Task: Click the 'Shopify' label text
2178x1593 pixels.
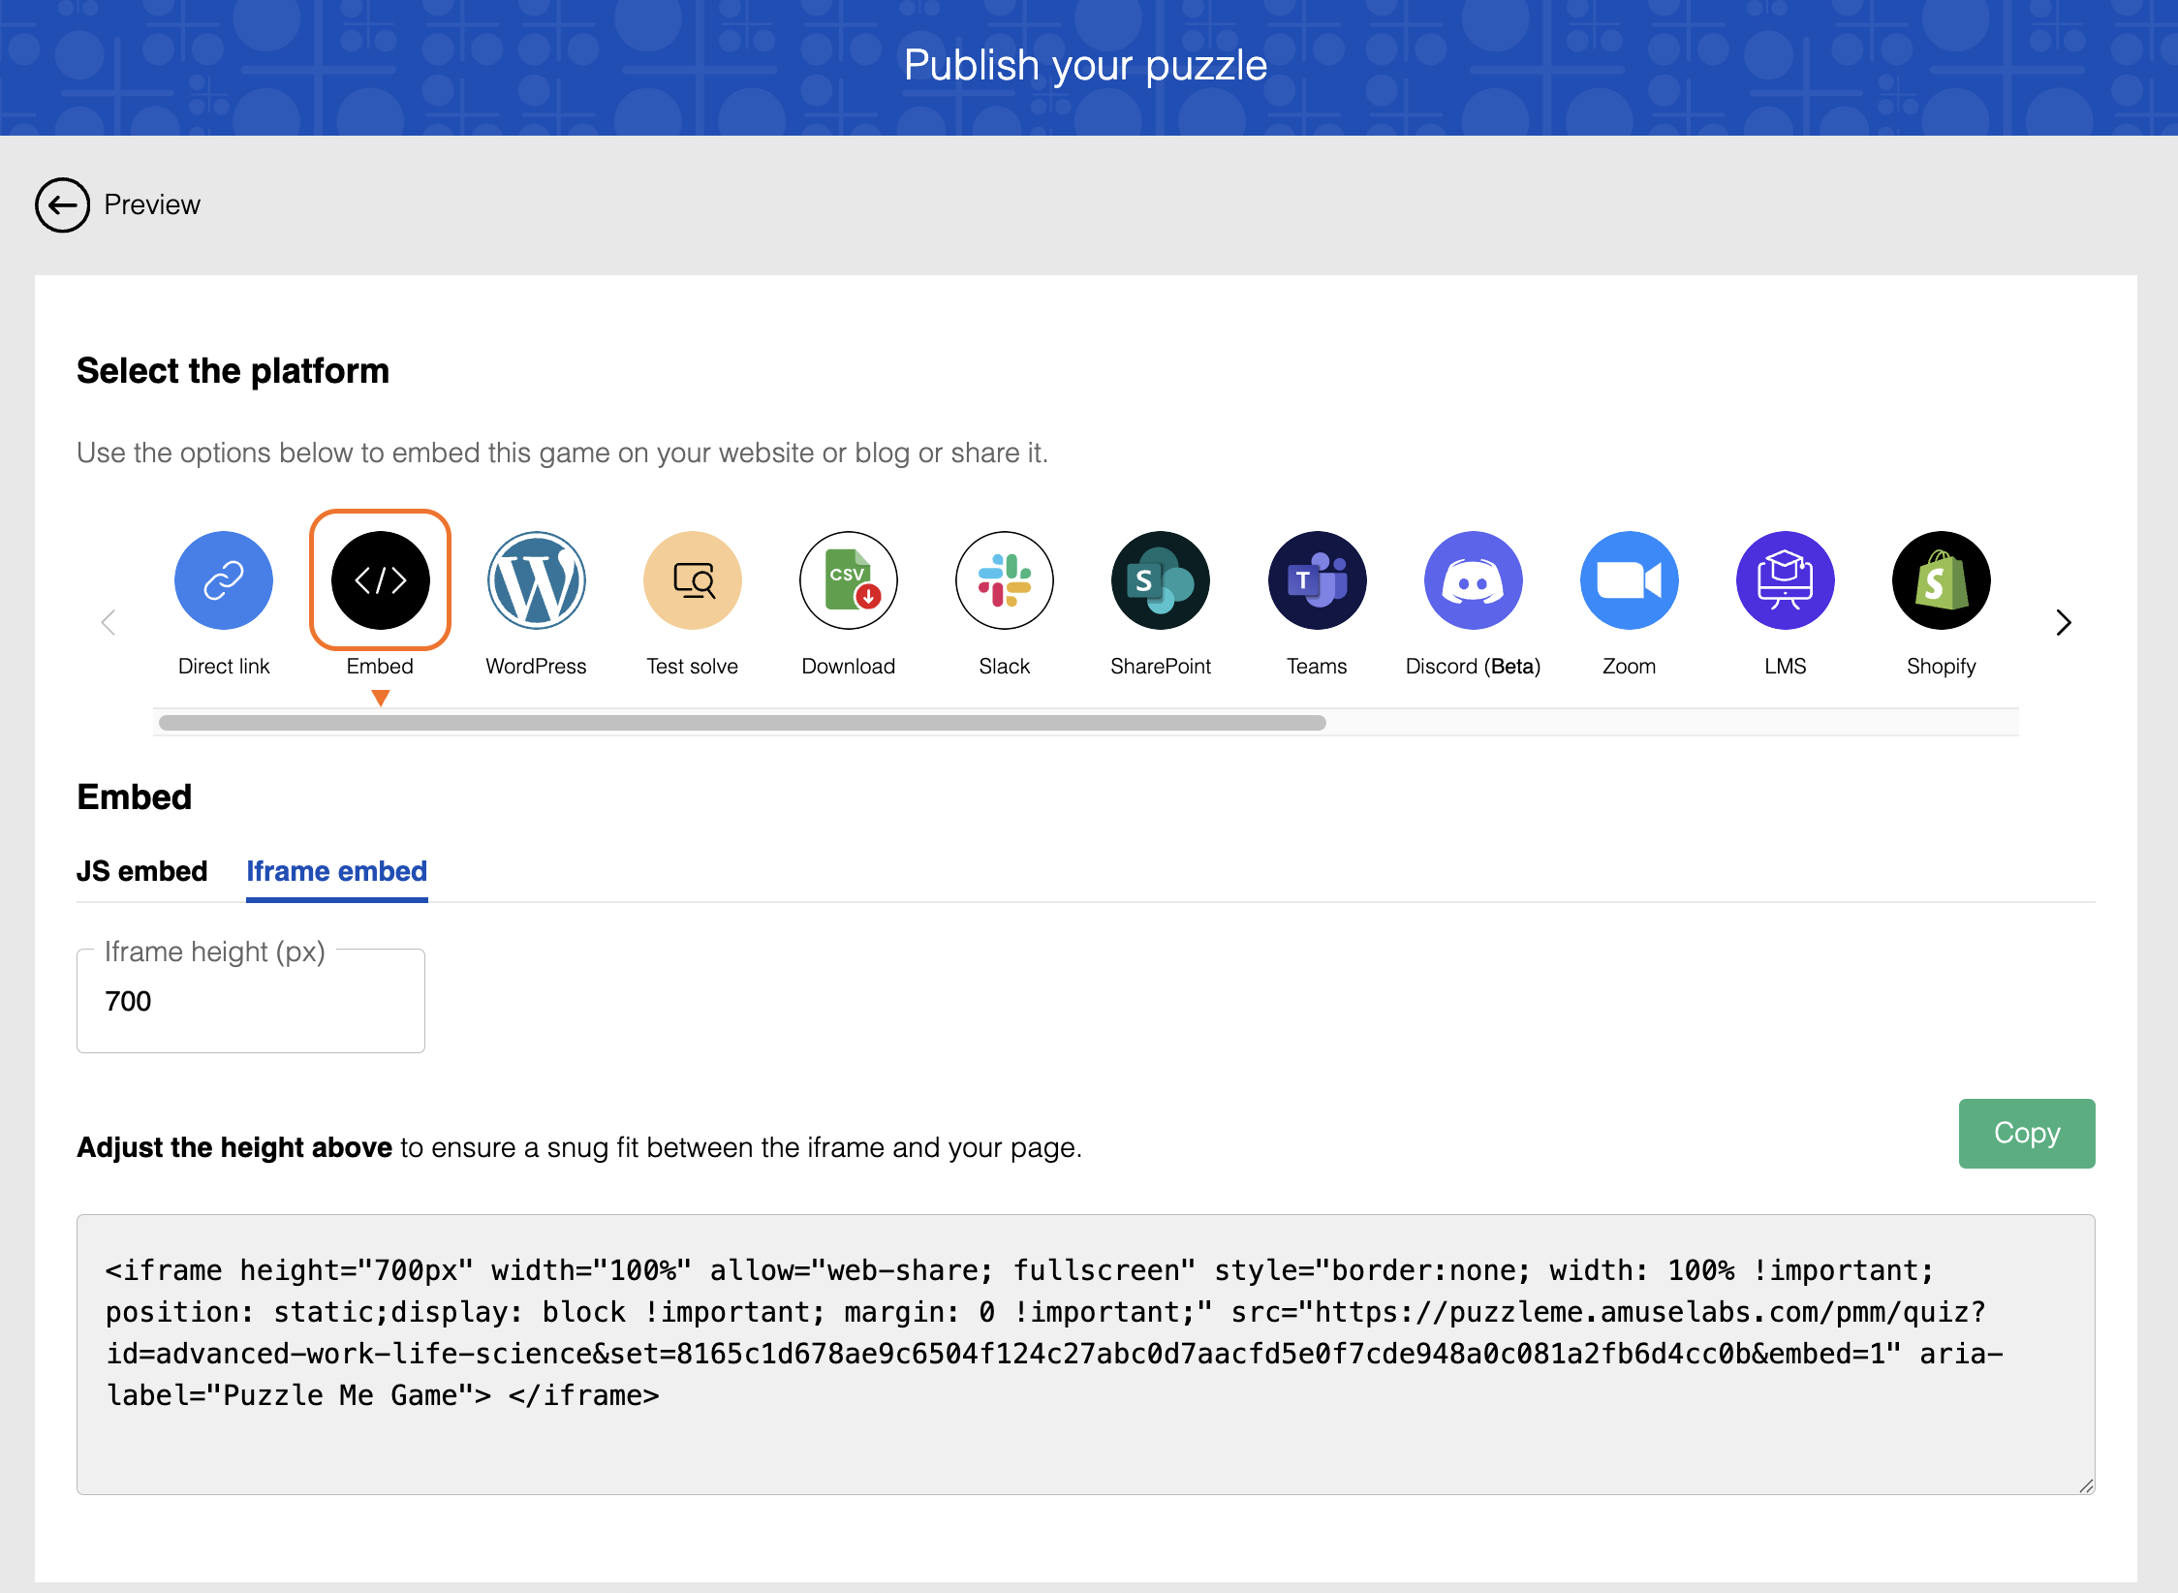Action: (x=1942, y=666)
